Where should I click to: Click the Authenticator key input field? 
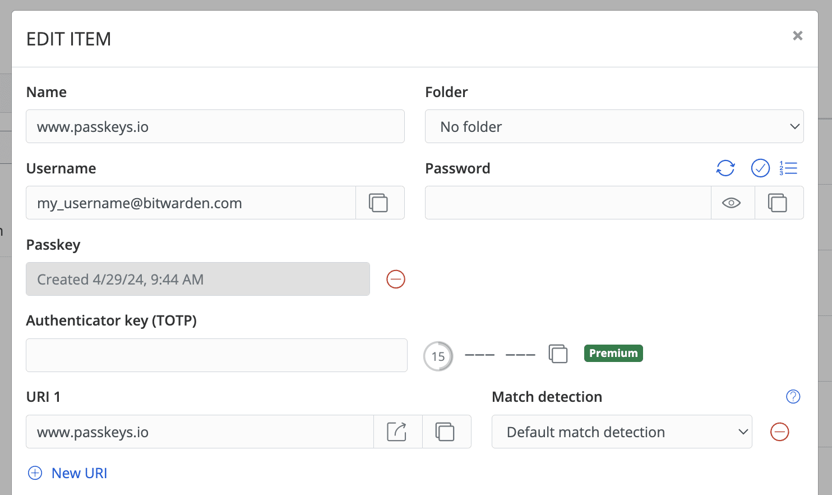point(216,355)
